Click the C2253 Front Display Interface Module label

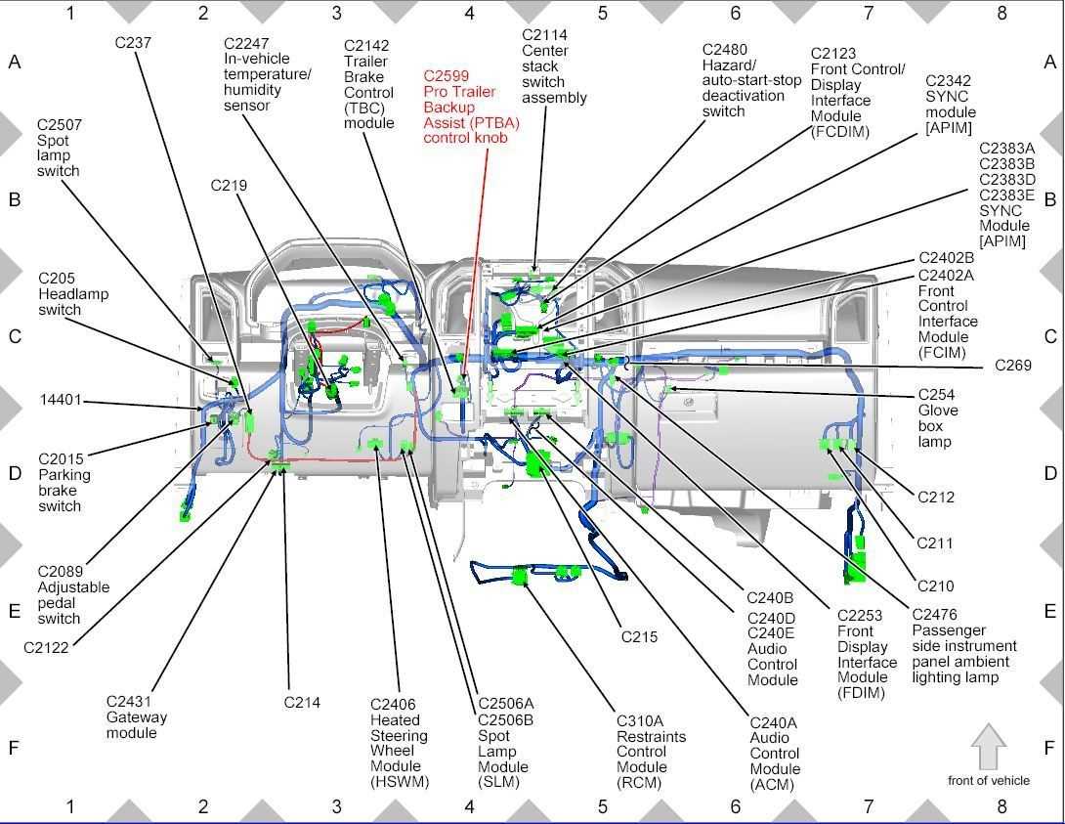click(x=867, y=654)
